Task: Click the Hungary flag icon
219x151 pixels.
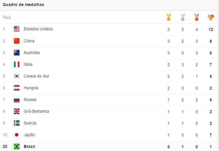Action: click(x=17, y=88)
